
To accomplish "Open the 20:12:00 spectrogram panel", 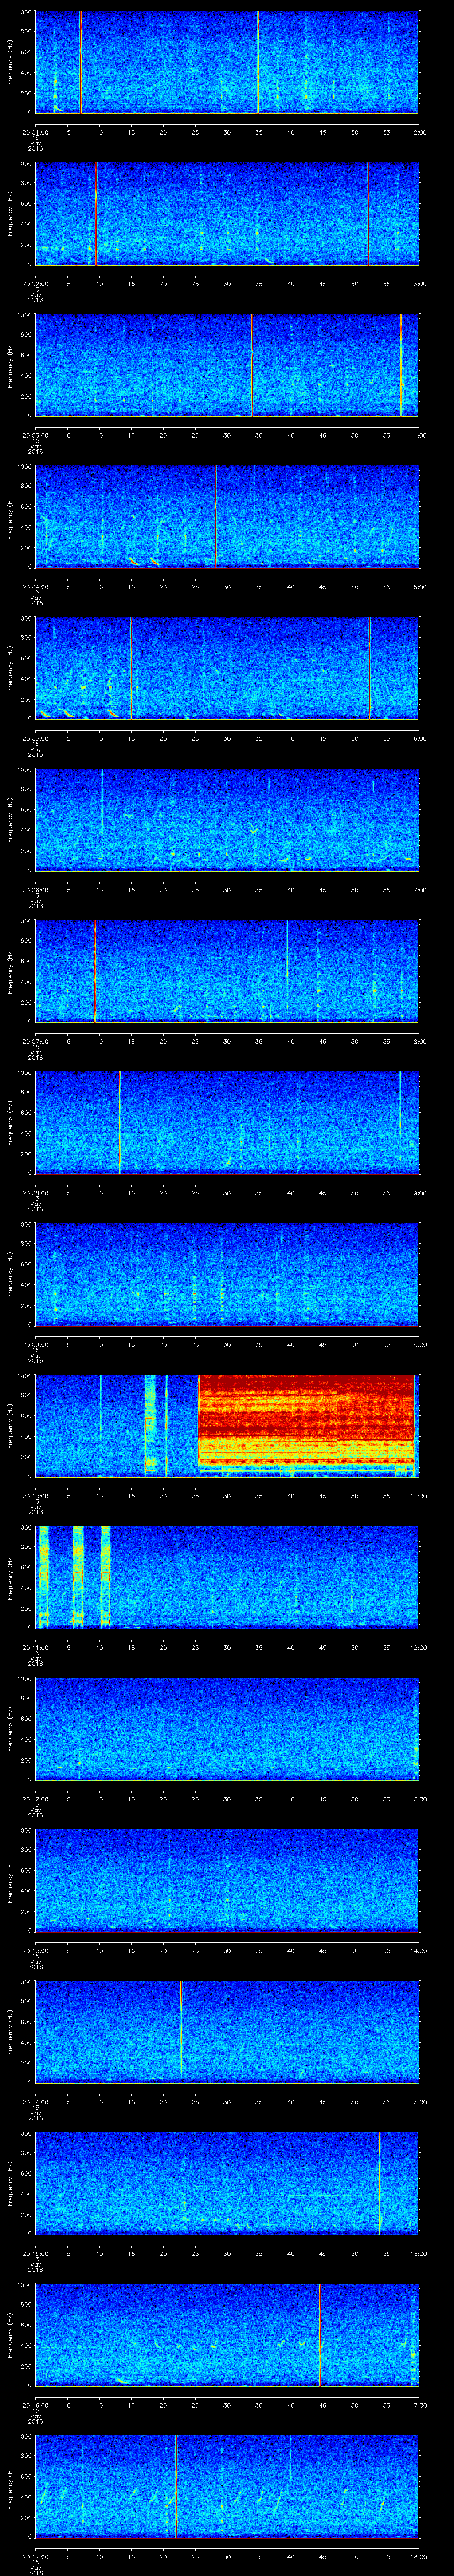I will click(227, 1727).
